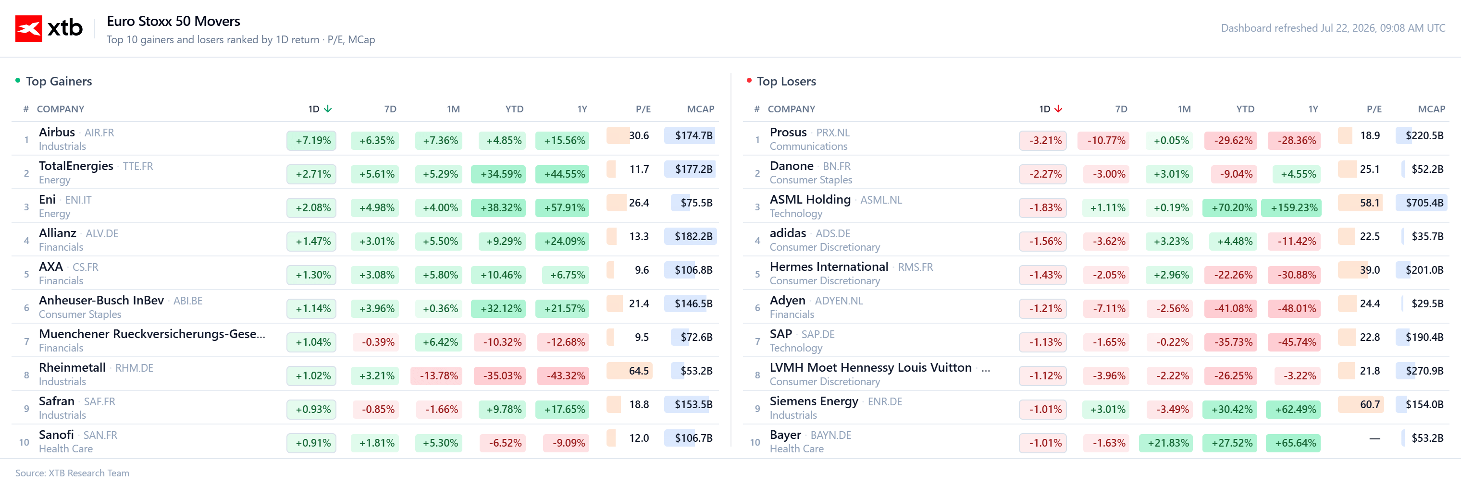Sort Top Losers by YTD column
This screenshot has height=485, width=1461.
(1246, 109)
